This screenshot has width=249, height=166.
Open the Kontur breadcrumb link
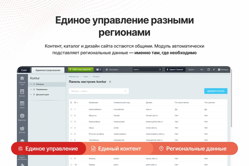(86, 77)
